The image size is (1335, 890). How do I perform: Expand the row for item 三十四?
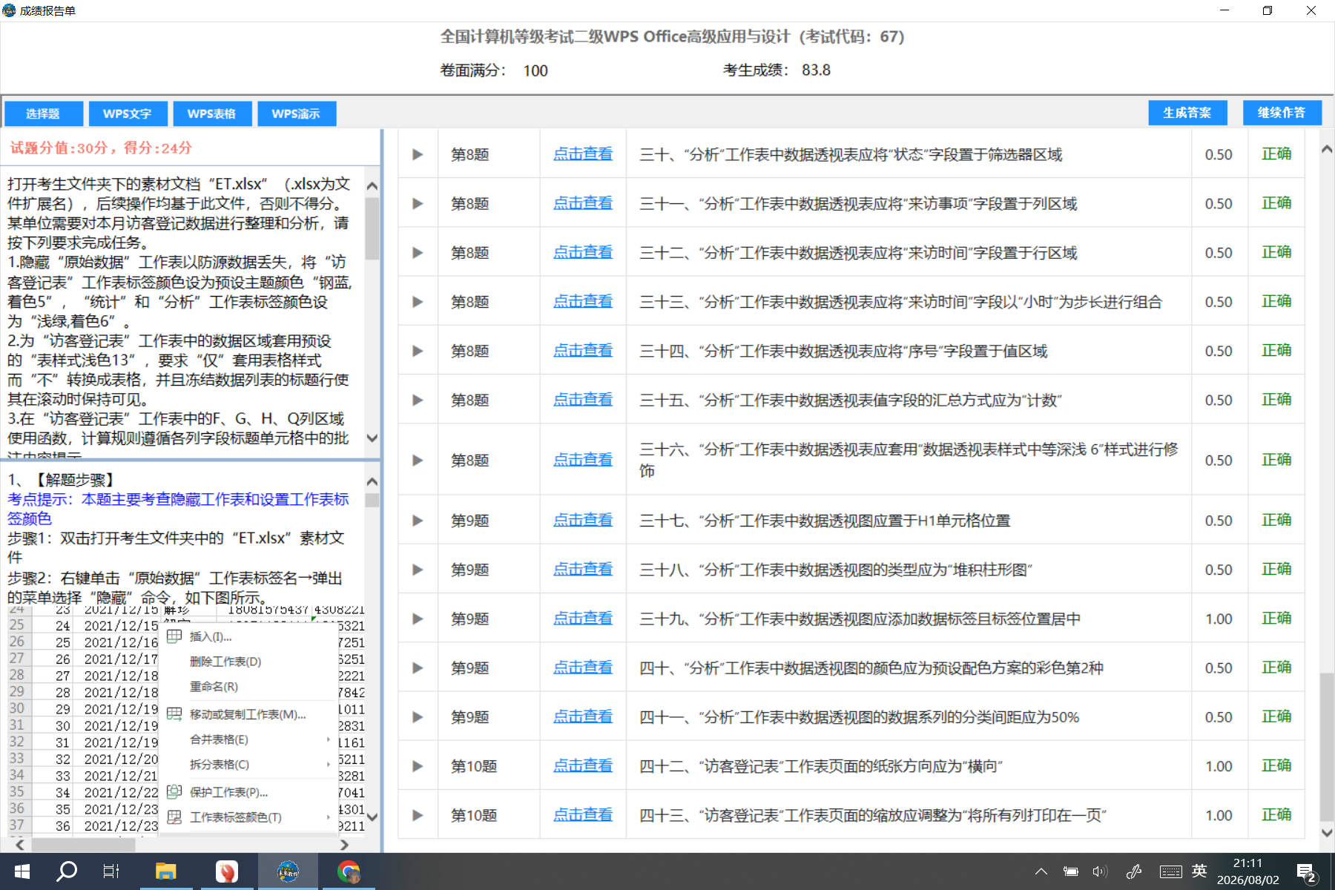point(418,351)
